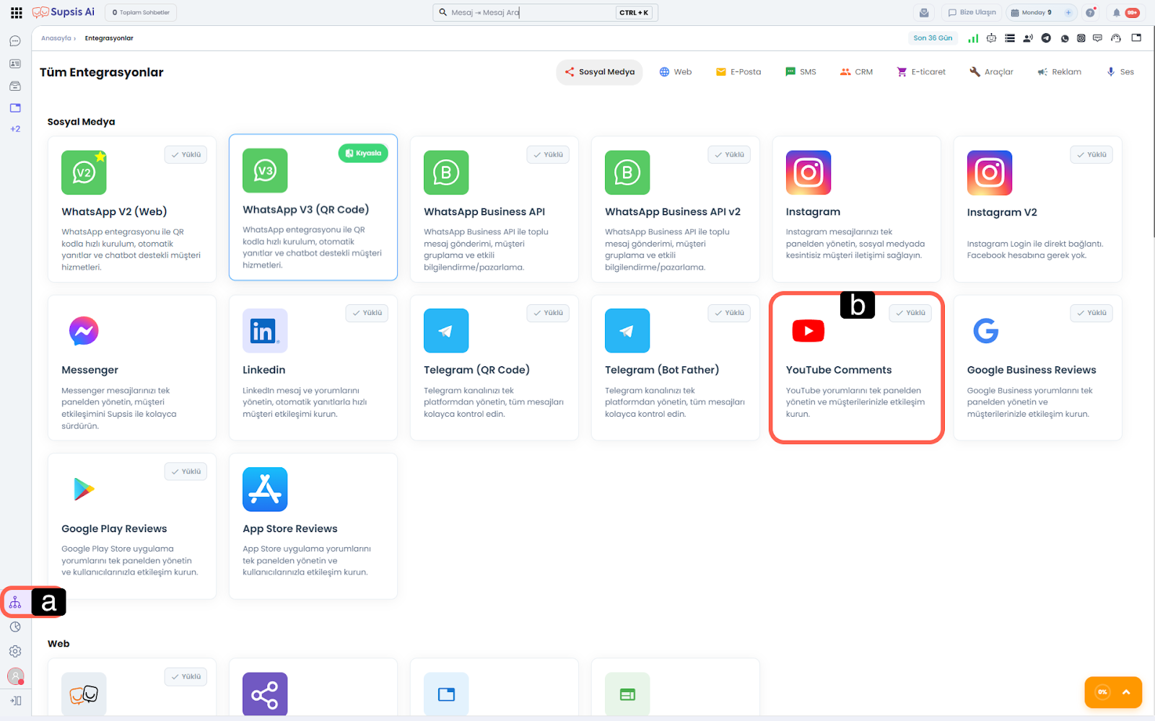The image size is (1155, 721).
Task: Select the CRM category tab
Action: [x=856, y=72]
